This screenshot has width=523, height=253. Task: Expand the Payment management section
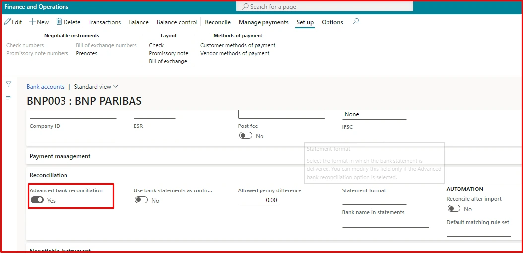tap(273, 156)
